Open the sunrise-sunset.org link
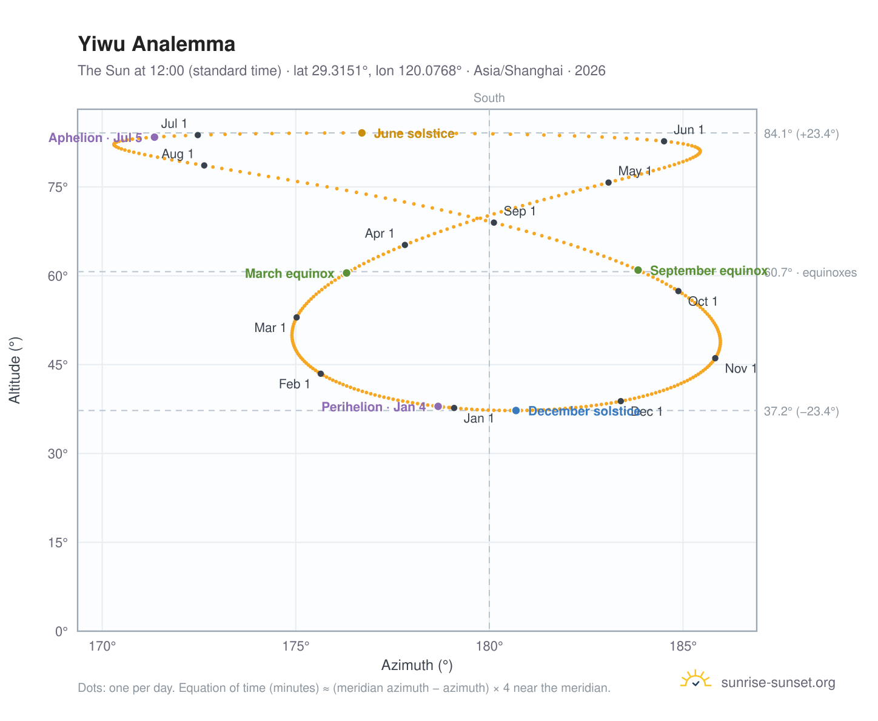The width and height of the screenshot is (878, 721). [778, 683]
